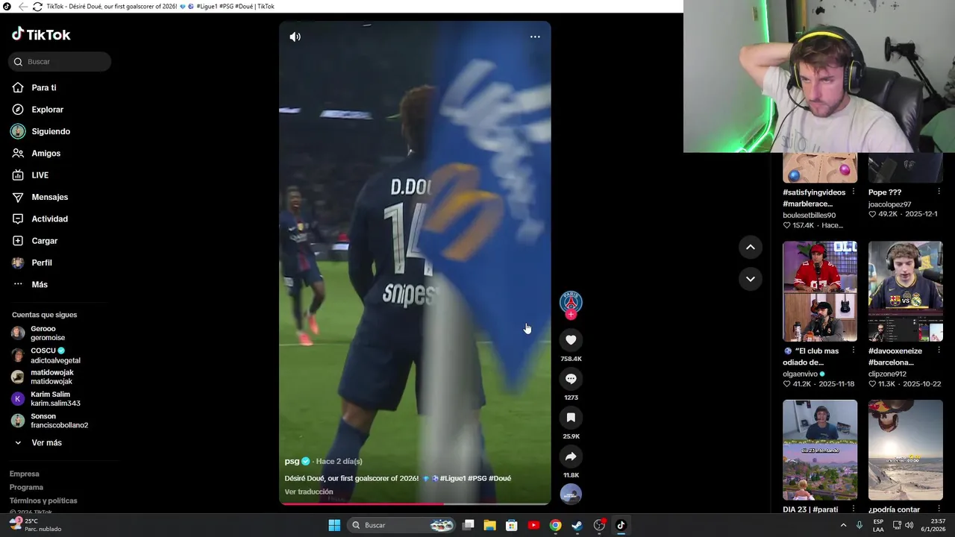This screenshot has height=537, width=955.
Task: Open the DIA 23 video thumbnail
Action: 820,450
